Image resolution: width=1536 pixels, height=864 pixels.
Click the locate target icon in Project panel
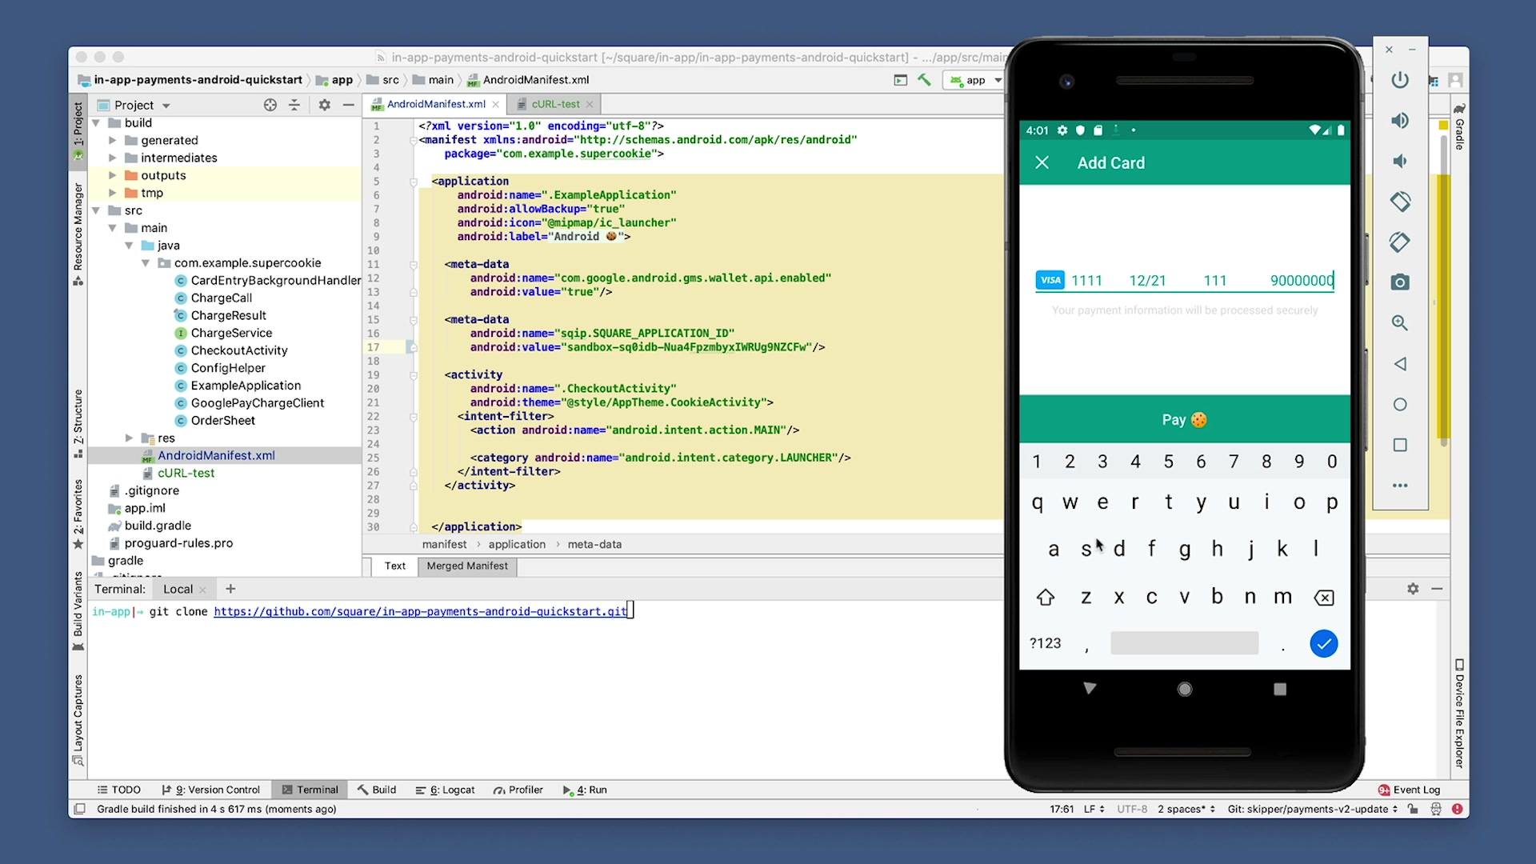270,105
